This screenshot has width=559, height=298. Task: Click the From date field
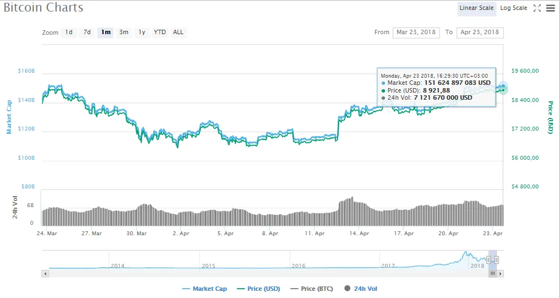[416, 32]
